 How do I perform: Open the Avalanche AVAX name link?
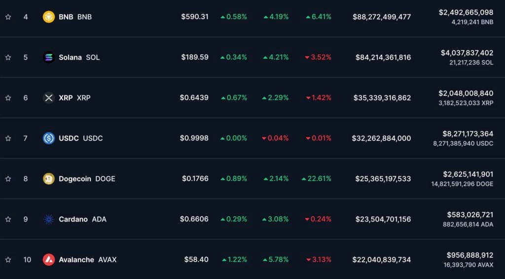coord(87,259)
